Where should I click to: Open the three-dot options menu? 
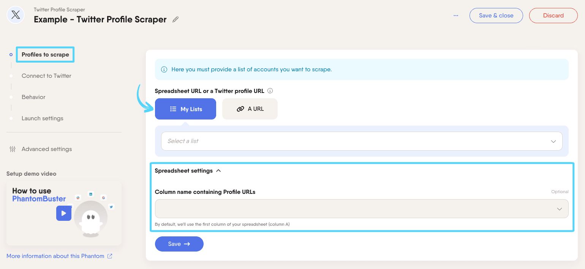pos(456,16)
